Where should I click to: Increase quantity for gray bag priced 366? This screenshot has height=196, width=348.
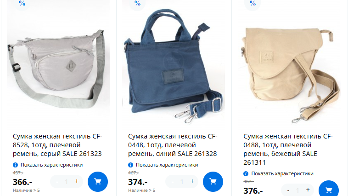[77, 181]
